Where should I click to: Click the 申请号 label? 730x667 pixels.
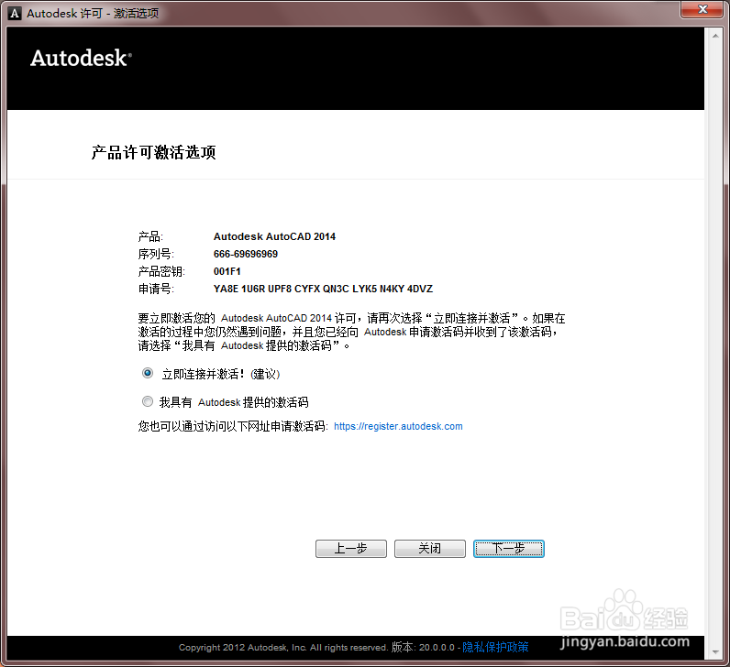[x=156, y=289]
